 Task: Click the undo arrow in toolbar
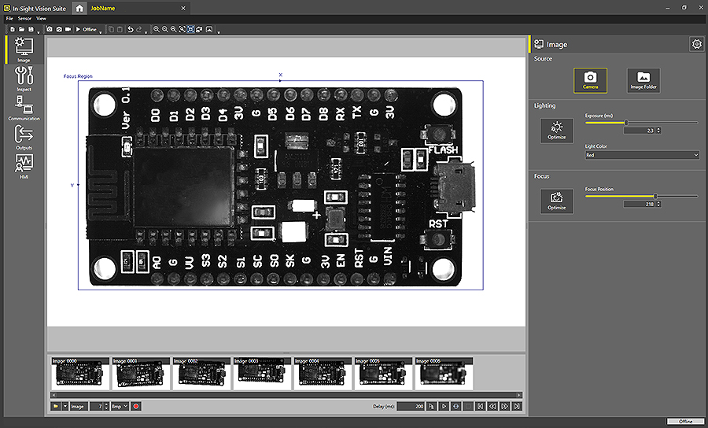tap(130, 29)
